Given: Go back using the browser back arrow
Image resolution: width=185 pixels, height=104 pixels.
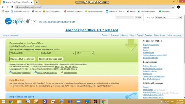Looking at the screenshot, I should pos(3,7).
